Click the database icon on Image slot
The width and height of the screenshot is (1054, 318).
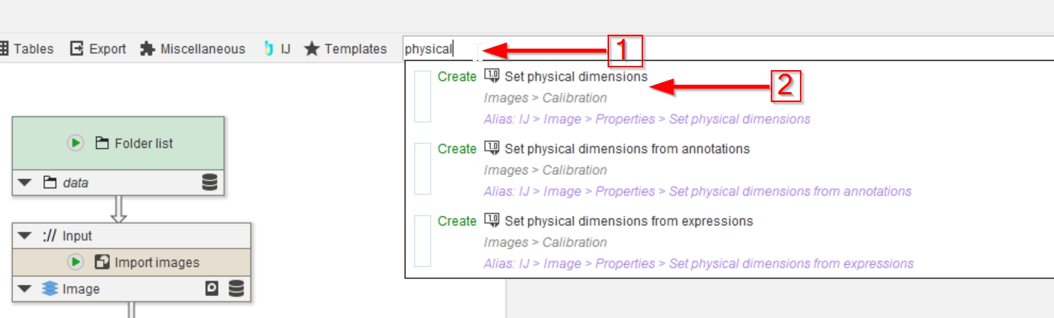236,289
